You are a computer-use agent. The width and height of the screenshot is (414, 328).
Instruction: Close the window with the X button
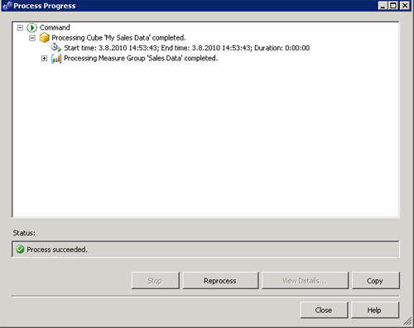(x=405, y=6)
